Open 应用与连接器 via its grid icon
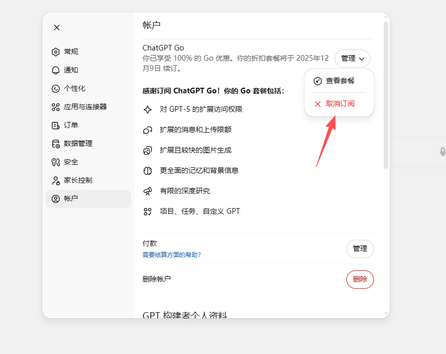This screenshot has width=446, height=354. pos(56,107)
